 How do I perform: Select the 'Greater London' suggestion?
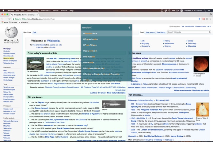coord(106,39)
